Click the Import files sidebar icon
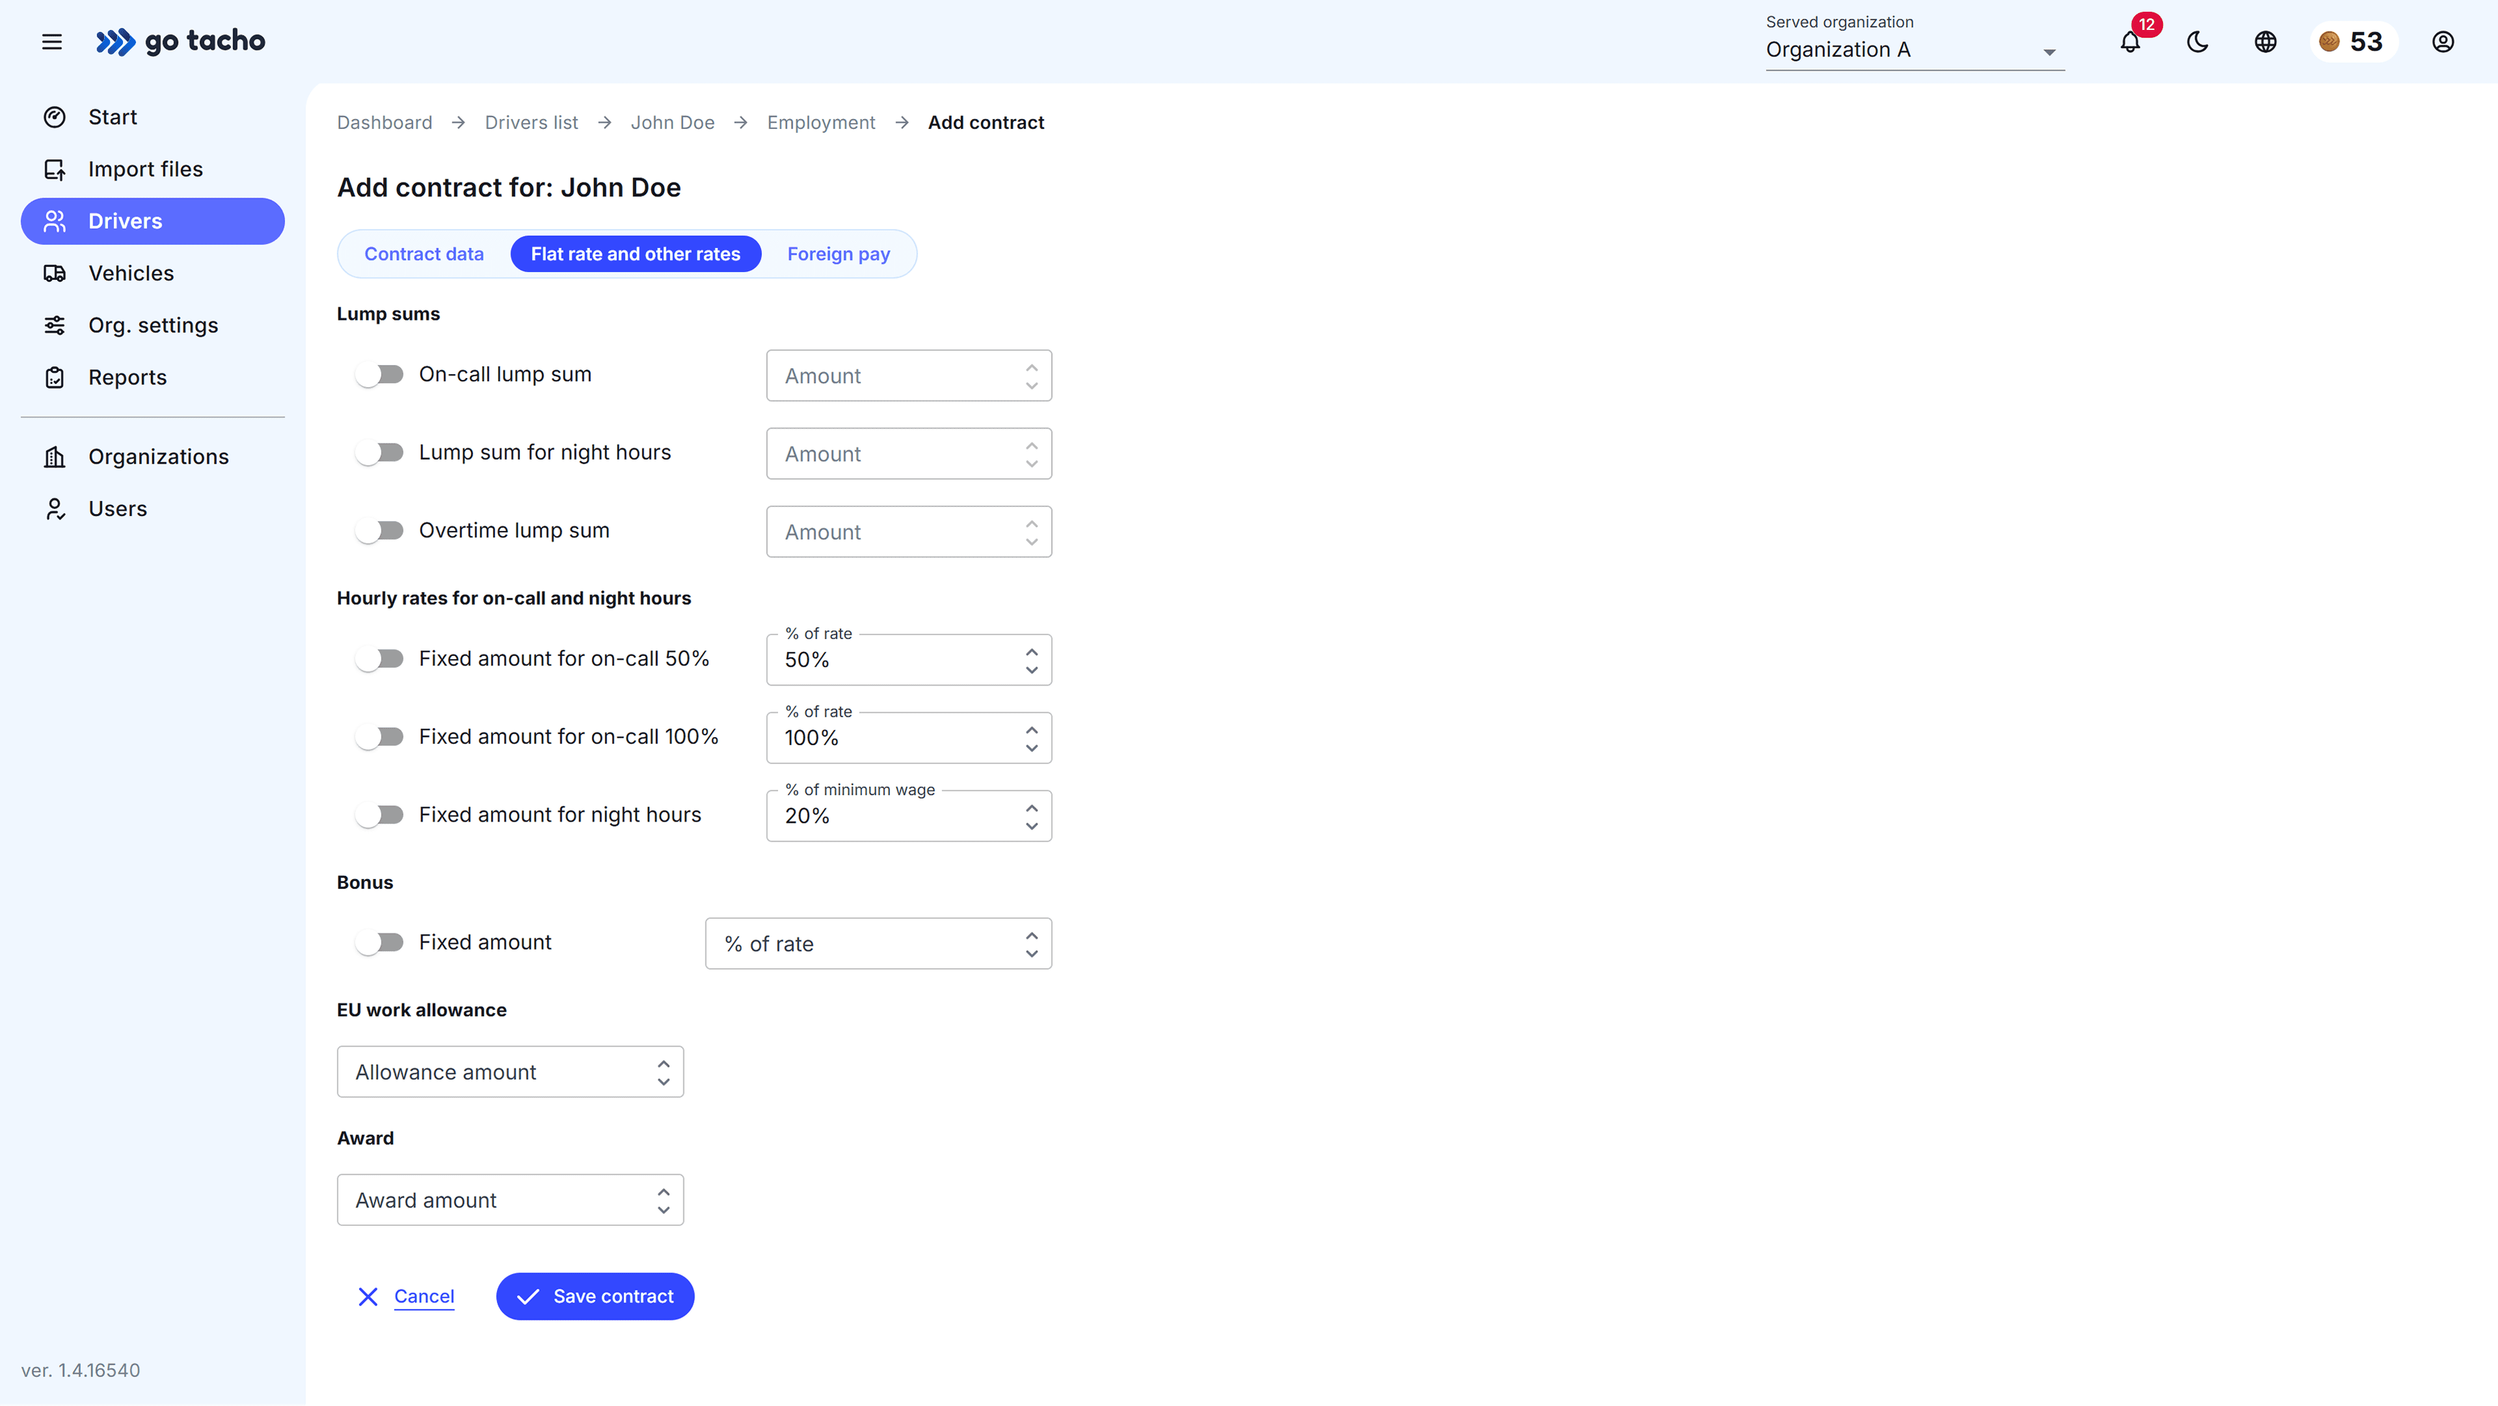2498x1406 pixels. click(x=54, y=170)
